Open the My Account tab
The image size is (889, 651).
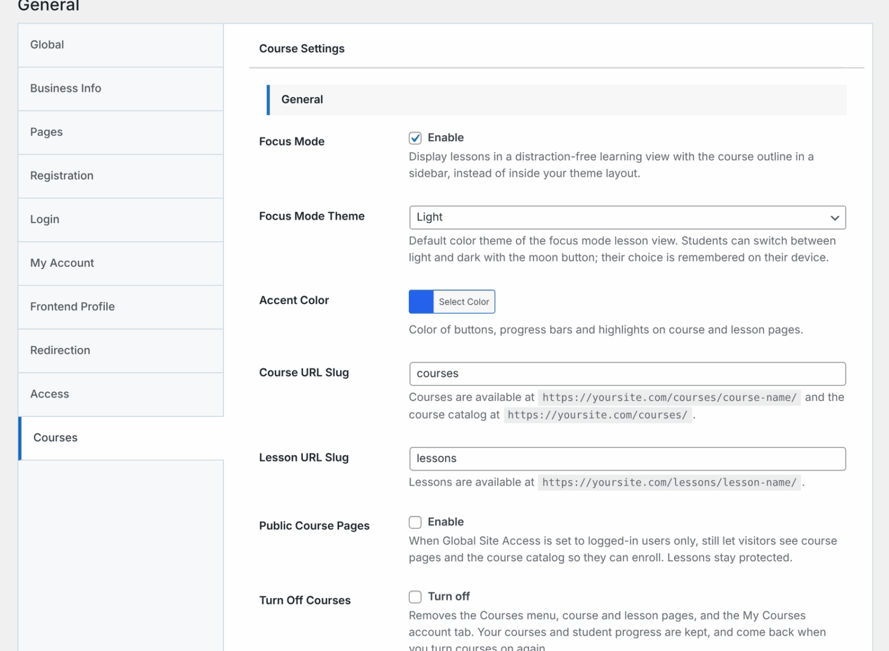121,263
